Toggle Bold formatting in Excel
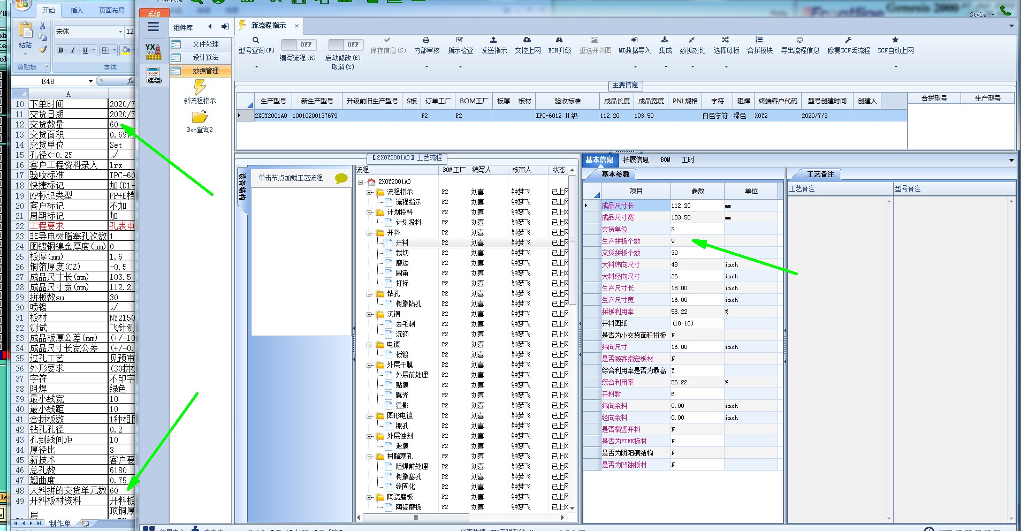 tap(60, 50)
